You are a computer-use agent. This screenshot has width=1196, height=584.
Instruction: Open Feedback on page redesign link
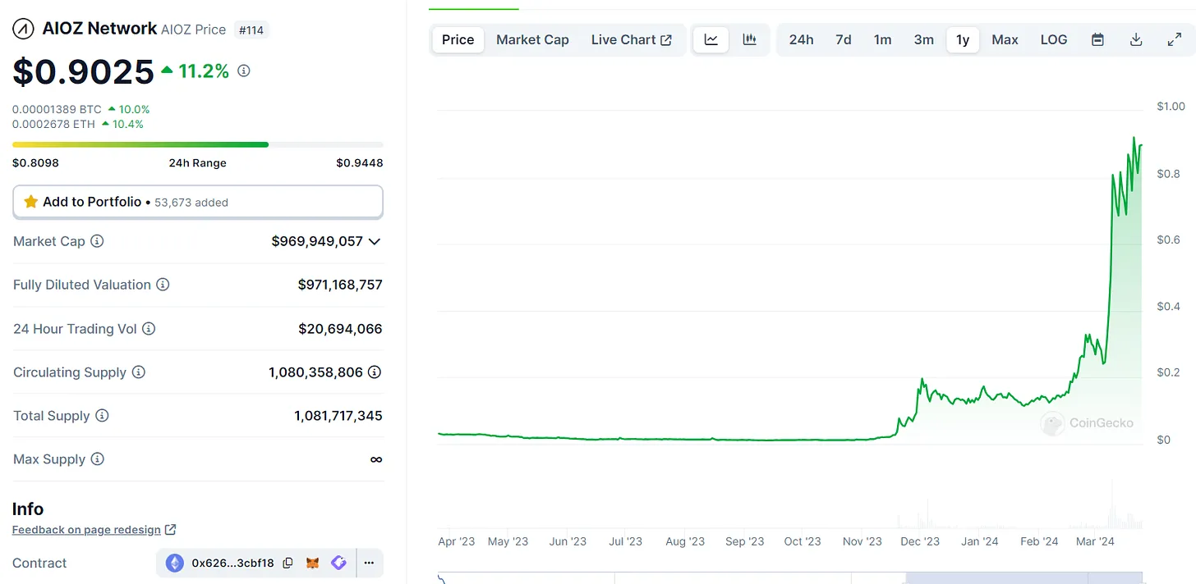click(x=94, y=530)
